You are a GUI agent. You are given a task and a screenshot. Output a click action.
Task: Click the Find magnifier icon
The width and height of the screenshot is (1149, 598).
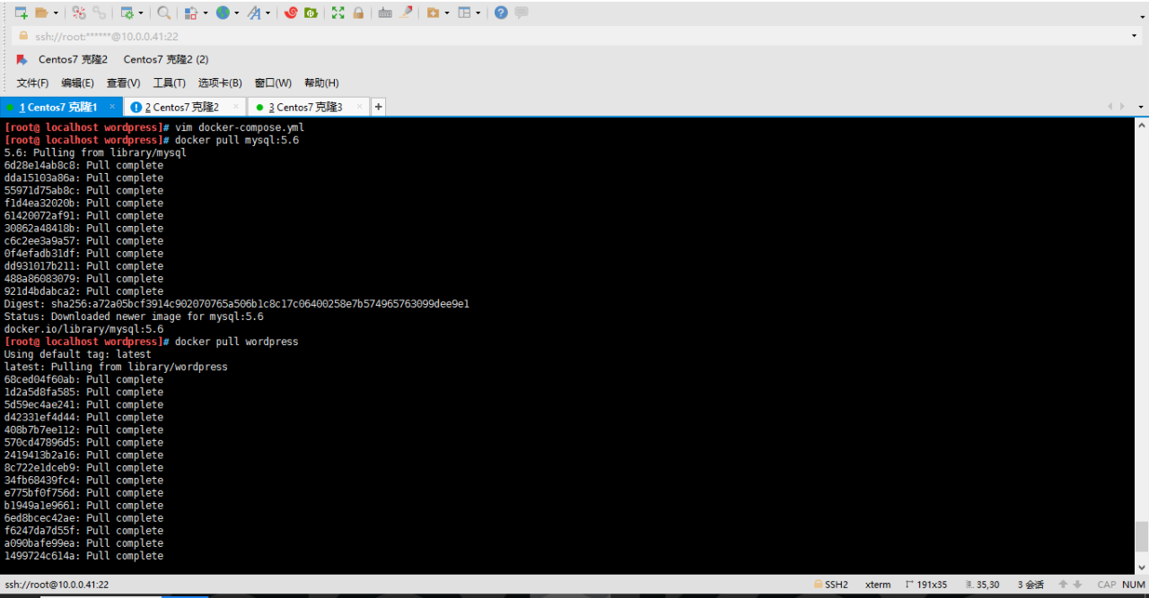163,13
